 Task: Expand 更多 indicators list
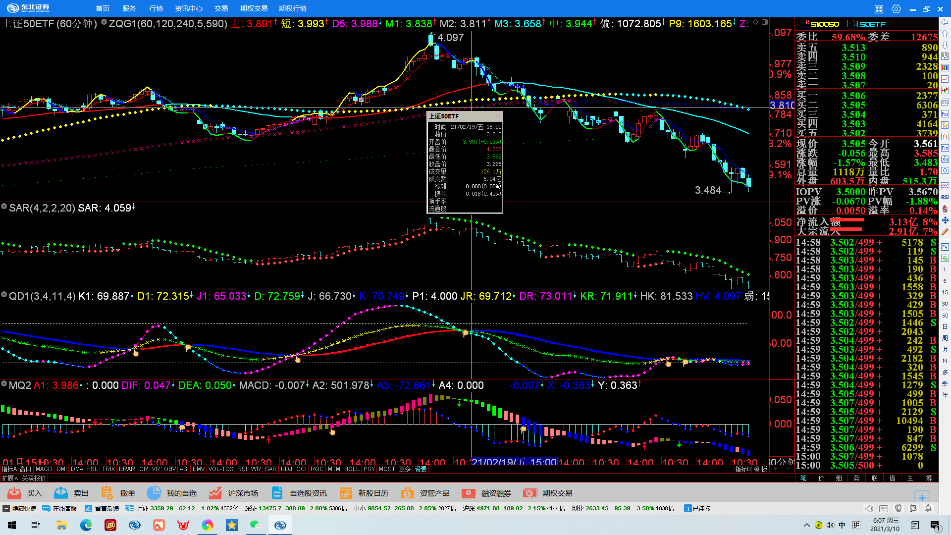coord(405,469)
